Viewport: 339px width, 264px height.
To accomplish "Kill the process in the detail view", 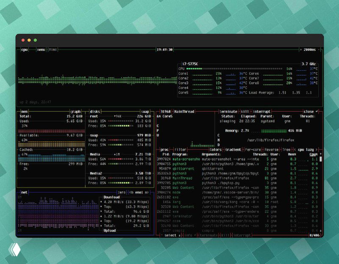I will (x=244, y=111).
